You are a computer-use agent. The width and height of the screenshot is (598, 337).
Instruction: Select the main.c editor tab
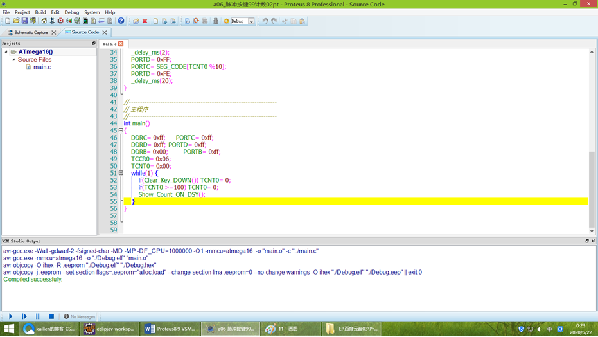point(109,44)
